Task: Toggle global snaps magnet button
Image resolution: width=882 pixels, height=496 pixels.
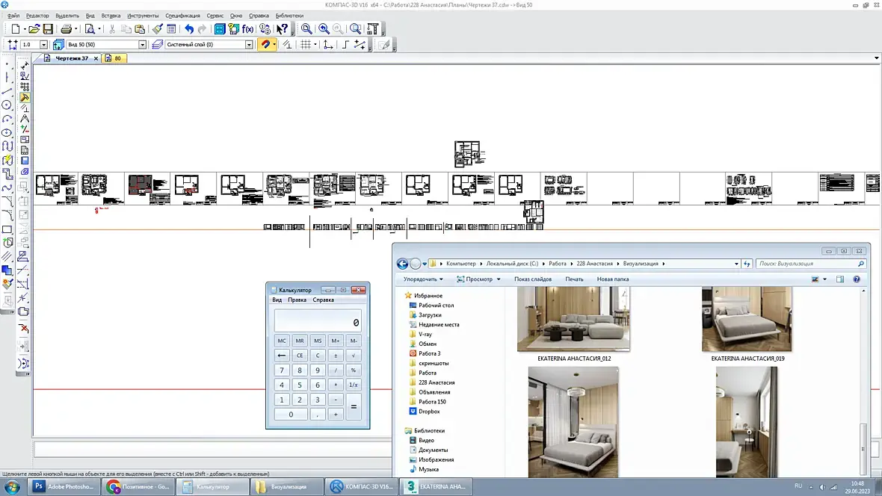Action: (265, 44)
